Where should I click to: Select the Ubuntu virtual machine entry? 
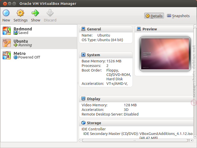coord(39,43)
